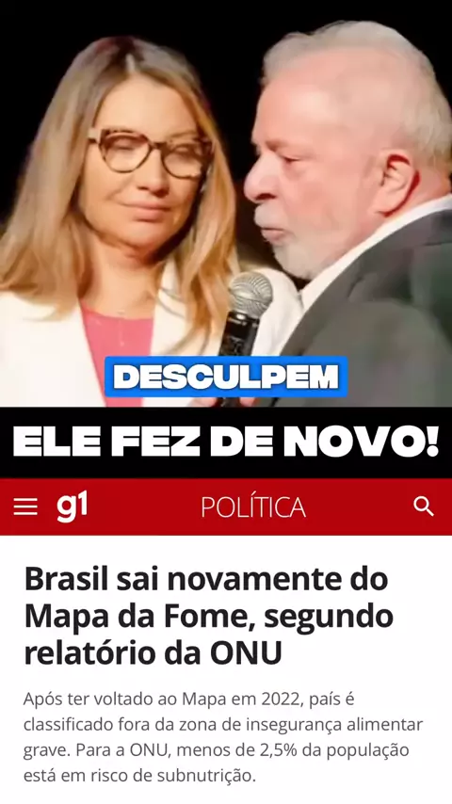Click the g1 logo
This screenshot has width=452, height=804.
point(72,507)
